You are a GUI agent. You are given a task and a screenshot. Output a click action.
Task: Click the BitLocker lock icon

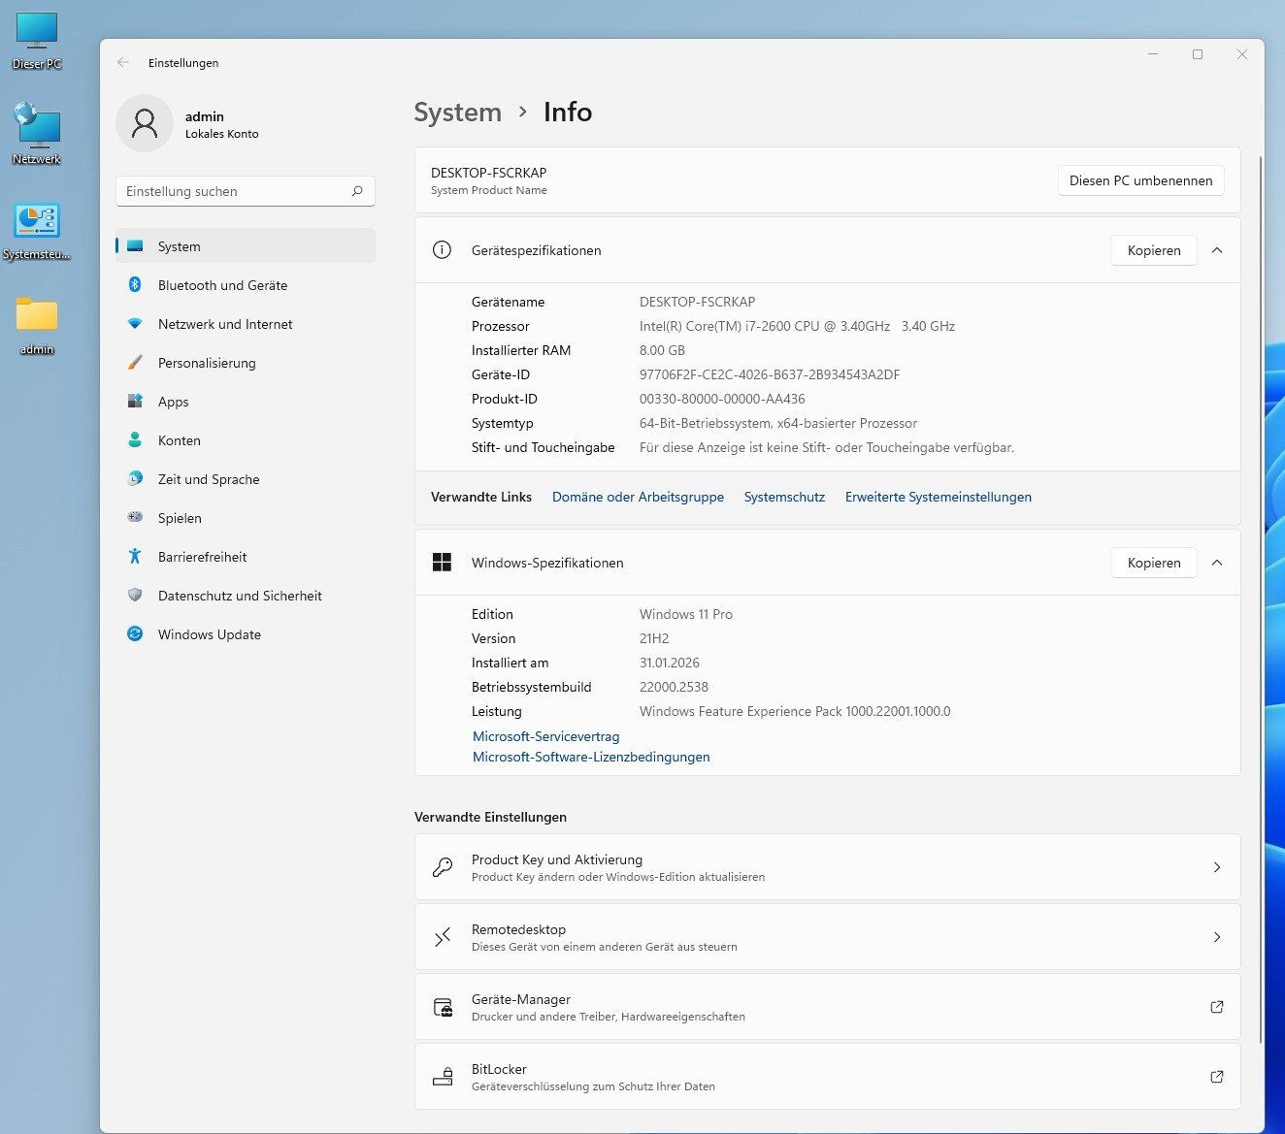(443, 1077)
